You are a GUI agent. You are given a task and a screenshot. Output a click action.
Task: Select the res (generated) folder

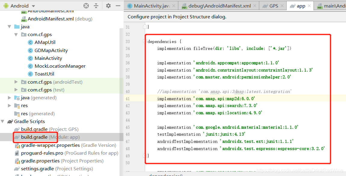(x=34, y=114)
